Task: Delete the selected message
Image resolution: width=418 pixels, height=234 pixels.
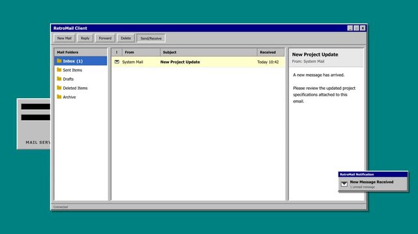Action: coord(126,38)
